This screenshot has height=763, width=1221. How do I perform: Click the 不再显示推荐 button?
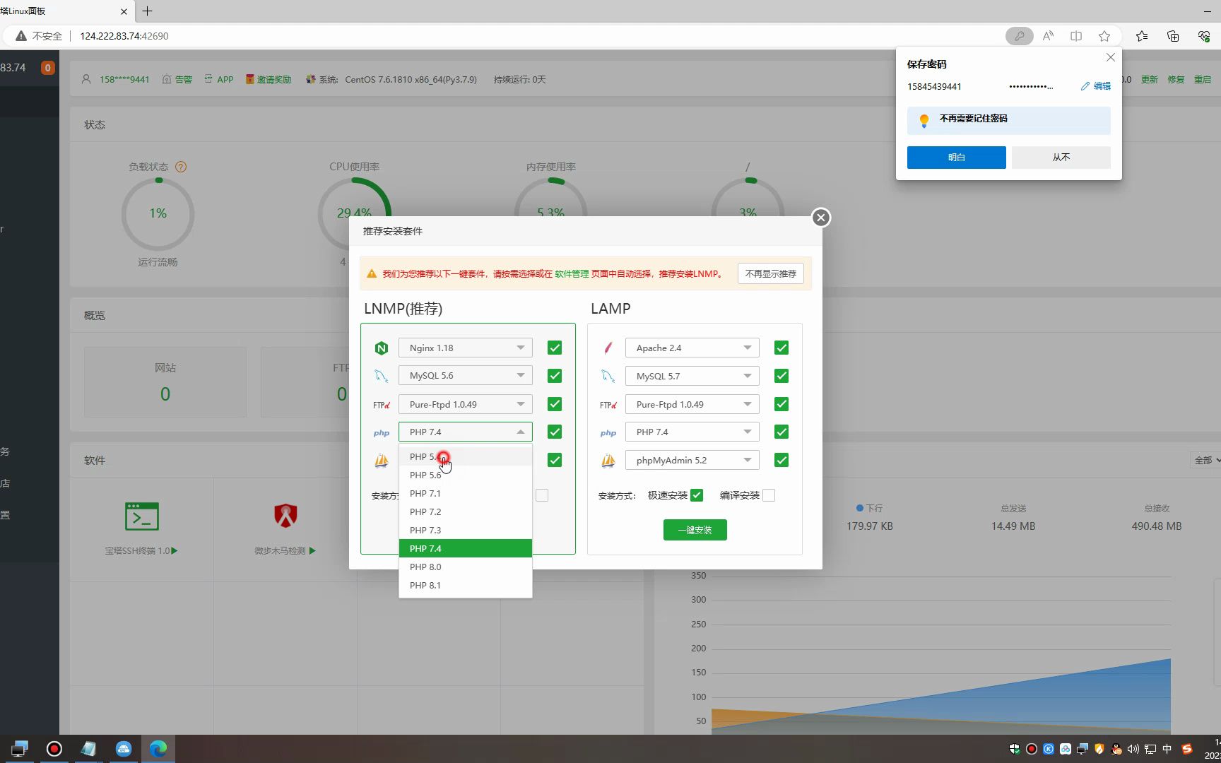point(770,273)
